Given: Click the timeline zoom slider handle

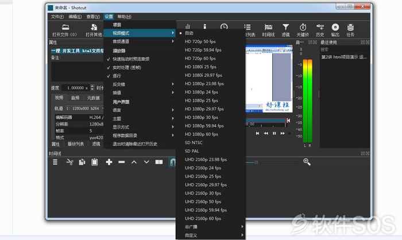Looking at the screenshot, I should click(x=256, y=162).
